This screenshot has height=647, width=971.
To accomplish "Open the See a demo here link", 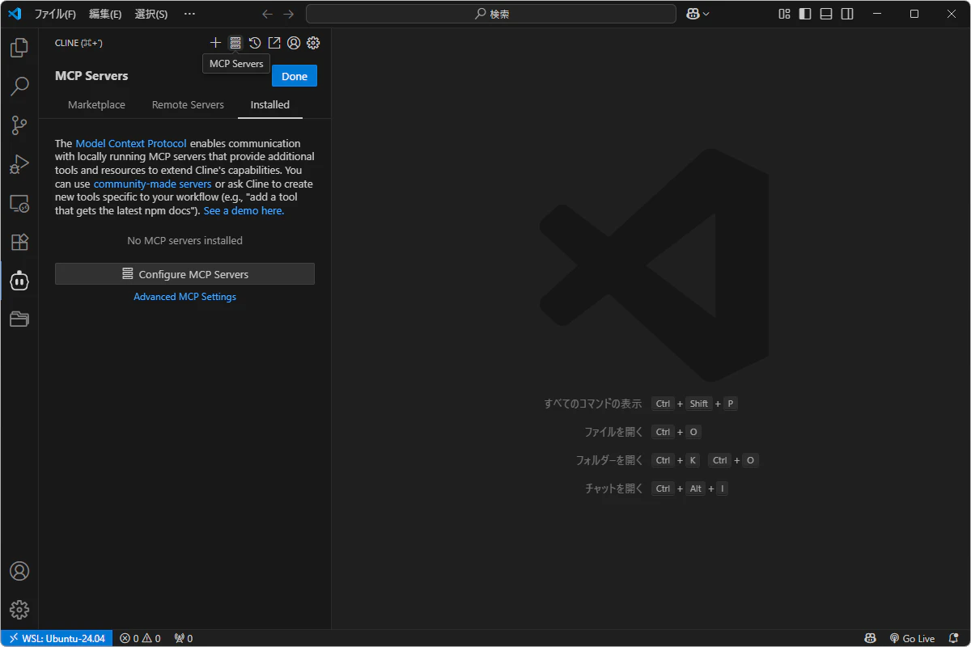I will [244, 211].
